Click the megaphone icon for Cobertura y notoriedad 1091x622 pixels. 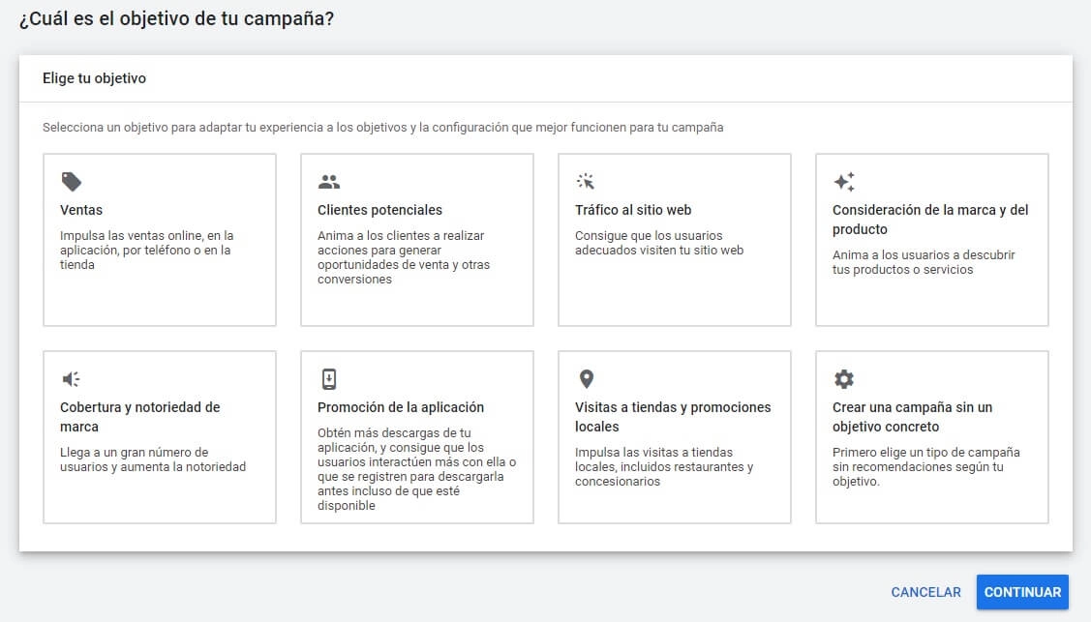[x=71, y=379]
